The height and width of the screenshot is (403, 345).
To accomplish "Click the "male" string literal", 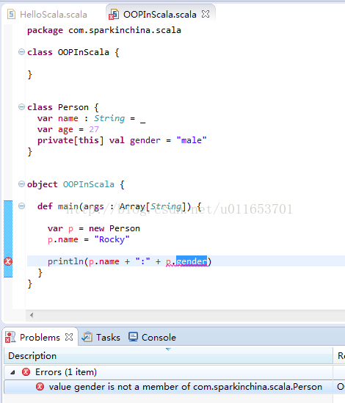I will pos(192,140).
